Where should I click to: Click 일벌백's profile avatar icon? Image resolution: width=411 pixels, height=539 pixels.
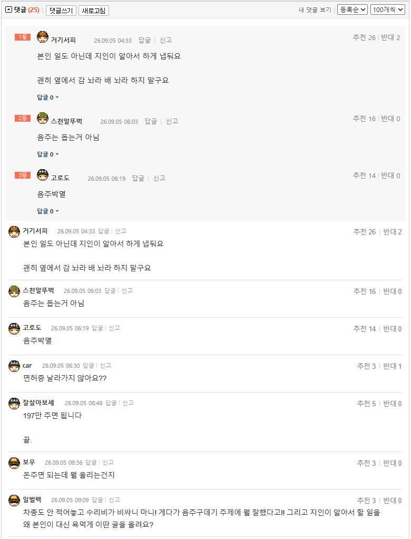(x=14, y=501)
